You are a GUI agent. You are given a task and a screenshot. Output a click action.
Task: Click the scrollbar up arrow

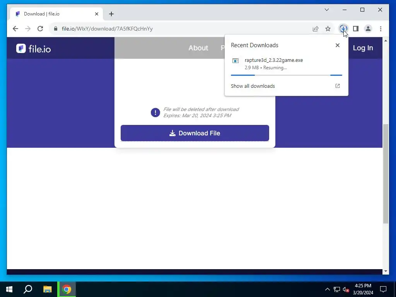point(386,41)
